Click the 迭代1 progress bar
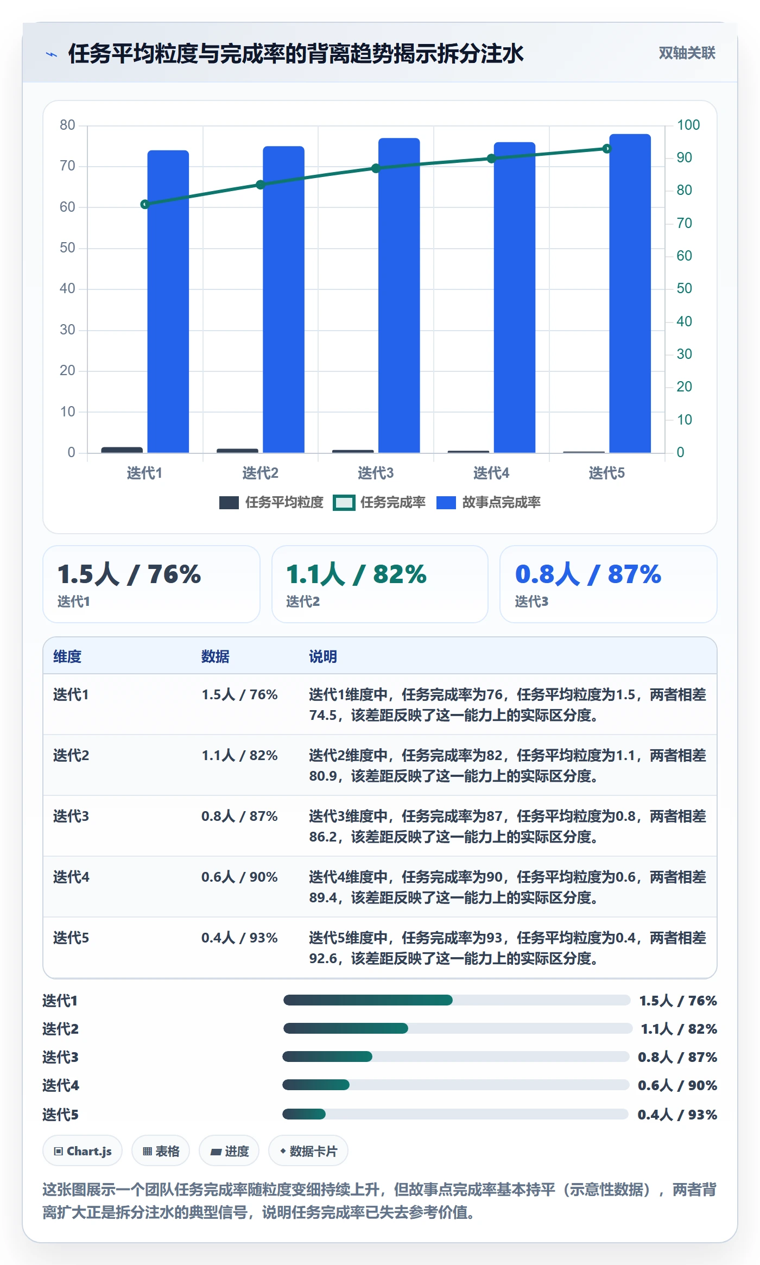760x1265 pixels. click(x=457, y=1000)
